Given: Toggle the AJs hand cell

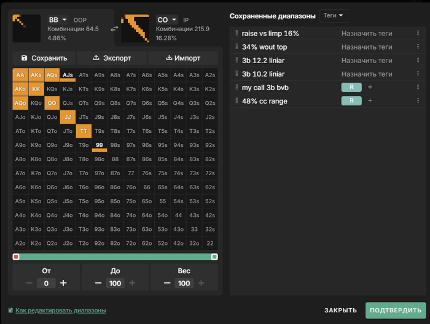Looking at the screenshot, I should click(68, 75).
